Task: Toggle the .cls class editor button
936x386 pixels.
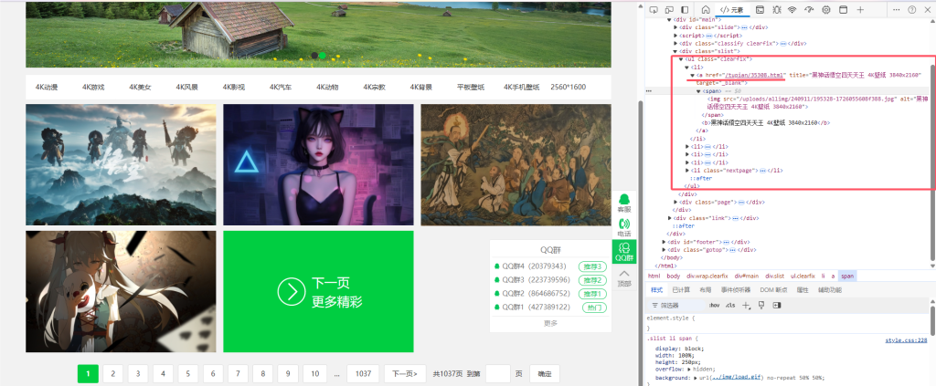Action: pyautogui.click(x=730, y=305)
